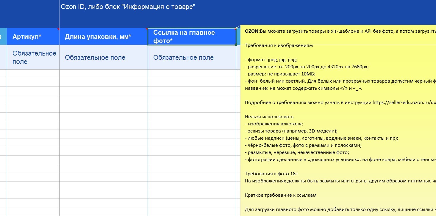The image size is (436, 216).
Task: Click the line '- любые надписи (цены, логотипы'
Action: point(321,138)
